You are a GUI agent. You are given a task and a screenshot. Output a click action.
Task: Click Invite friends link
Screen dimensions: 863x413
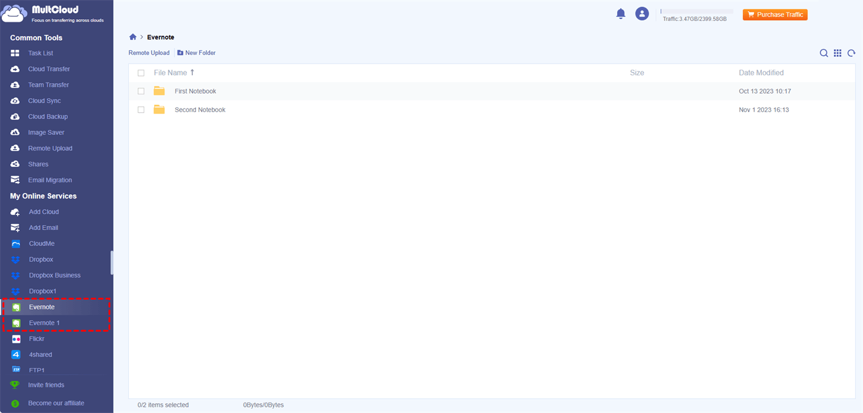[x=46, y=385]
